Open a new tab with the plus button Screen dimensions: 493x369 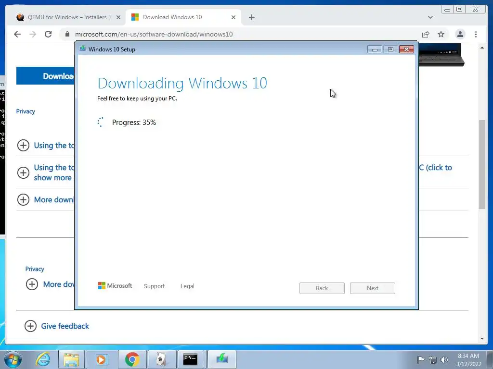pyautogui.click(x=251, y=17)
